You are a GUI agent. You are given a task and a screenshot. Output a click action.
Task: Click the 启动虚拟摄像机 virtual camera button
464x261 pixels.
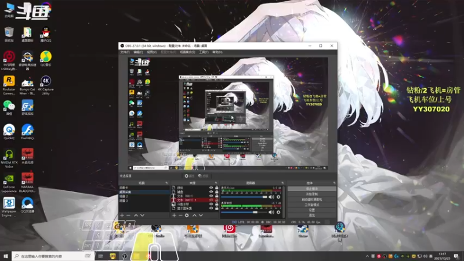pos(312,200)
